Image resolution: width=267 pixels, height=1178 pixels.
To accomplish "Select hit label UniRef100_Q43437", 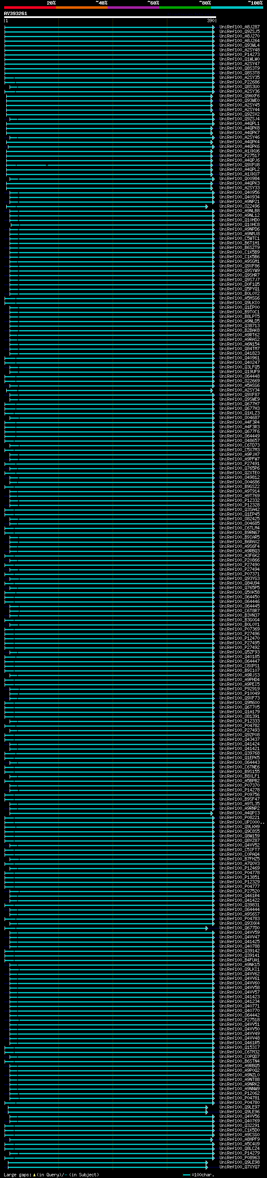I will (x=239, y=740).
